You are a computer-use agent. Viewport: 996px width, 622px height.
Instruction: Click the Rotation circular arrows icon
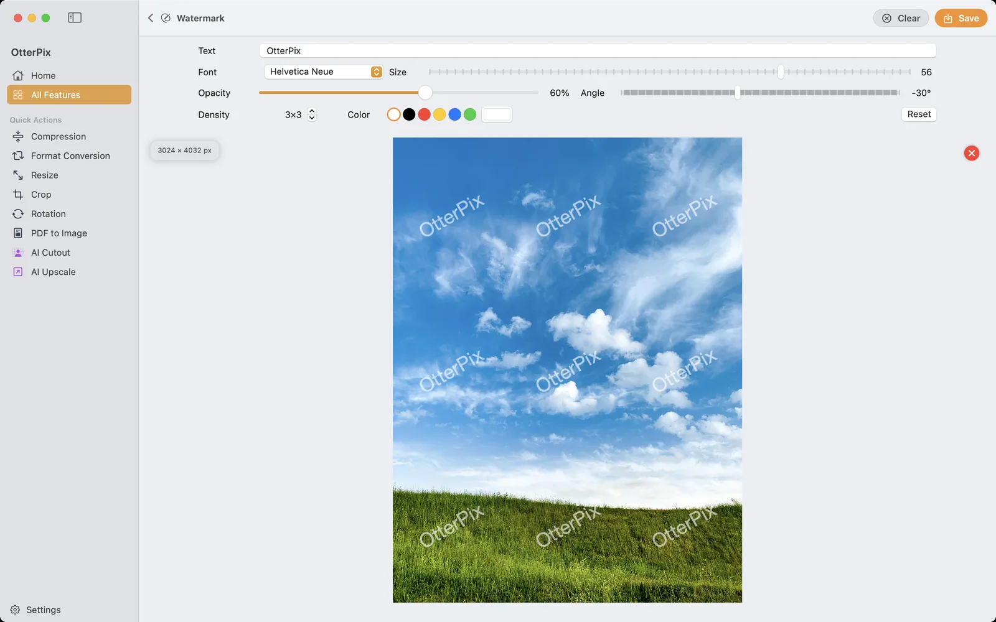(x=18, y=213)
